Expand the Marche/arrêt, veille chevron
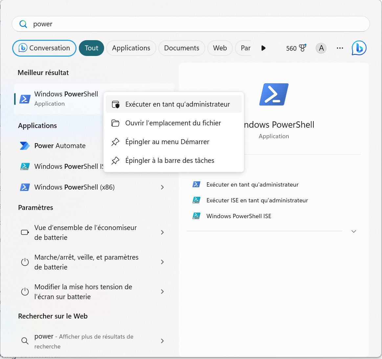This screenshot has width=382, height=359. (x=162, y=262)
